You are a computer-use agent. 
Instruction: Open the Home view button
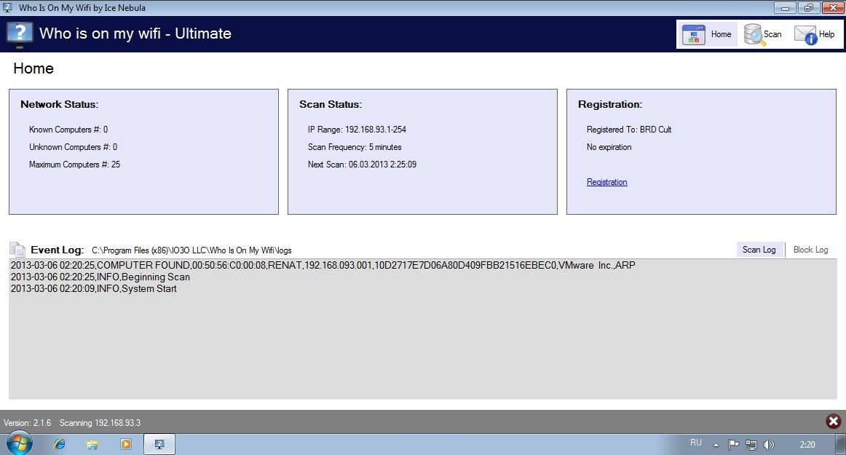tap(708, 34)
